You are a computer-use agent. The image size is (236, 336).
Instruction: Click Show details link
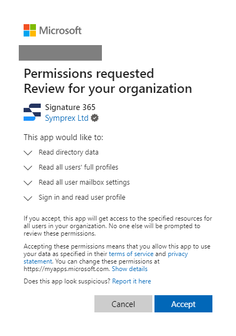(130, 269)
